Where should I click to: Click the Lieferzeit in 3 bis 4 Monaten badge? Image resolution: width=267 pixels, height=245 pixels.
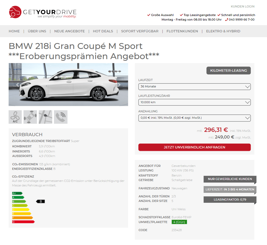pyautogui.click(x=230, y=189)
